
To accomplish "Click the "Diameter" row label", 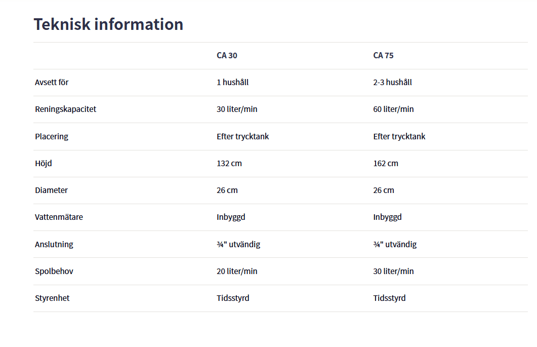I will click(51, 190).
